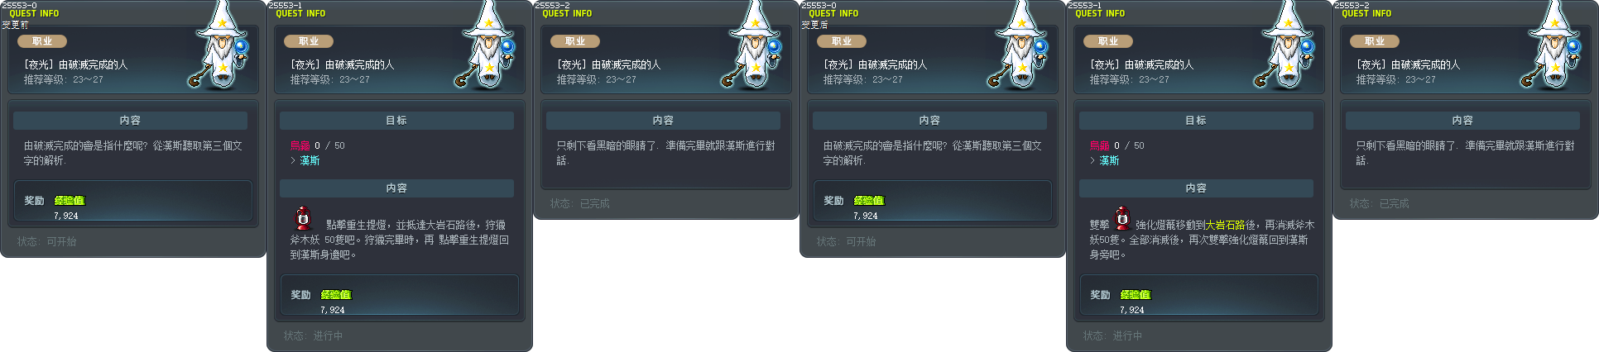Image resolution: width=1599 pixels, height=352 pixels.
Task: Click the leftmost 烏鴉 0 / 50 progress counter
Action: (x=317, y=146)
